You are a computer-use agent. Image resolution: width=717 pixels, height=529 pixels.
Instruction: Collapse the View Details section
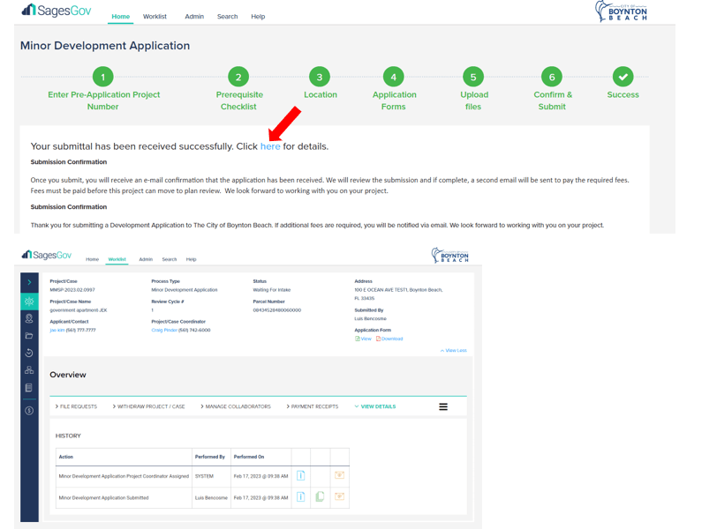(x=375, y=406)
